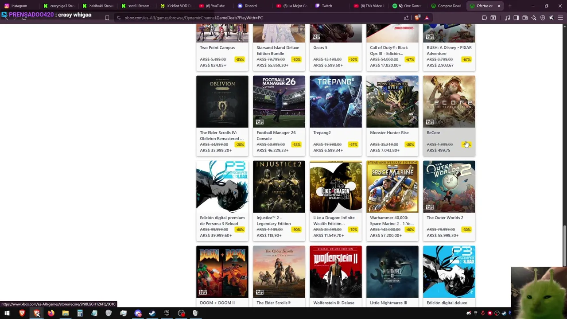Image resolution: width=567 pixels, height=319 pixels.
Task: Open the Windows Start menu
Action: coord(7,313)
